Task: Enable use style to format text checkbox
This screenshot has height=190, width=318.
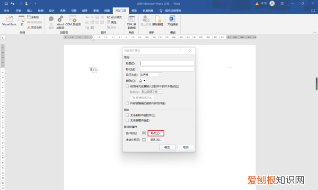Action: pos(127,86)
